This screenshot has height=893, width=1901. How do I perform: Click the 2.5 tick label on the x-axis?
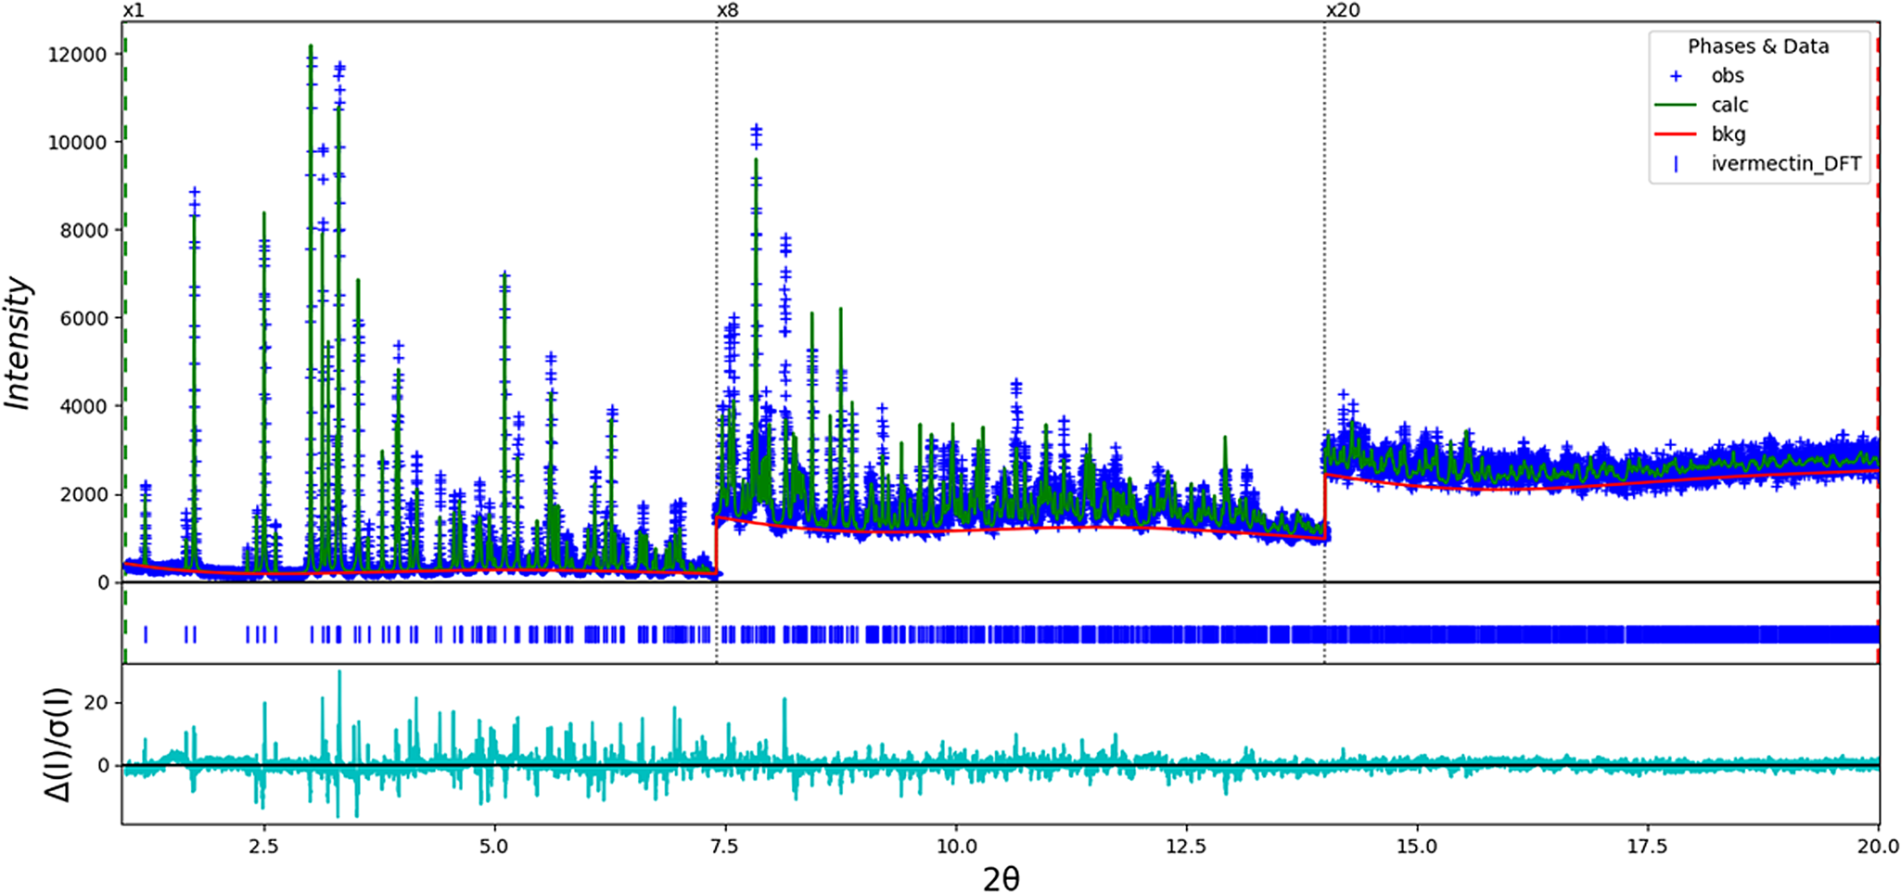click(x=263, y=846)
